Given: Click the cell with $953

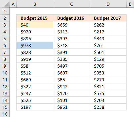Looking at the screenshot, I should tap(108, 73).
